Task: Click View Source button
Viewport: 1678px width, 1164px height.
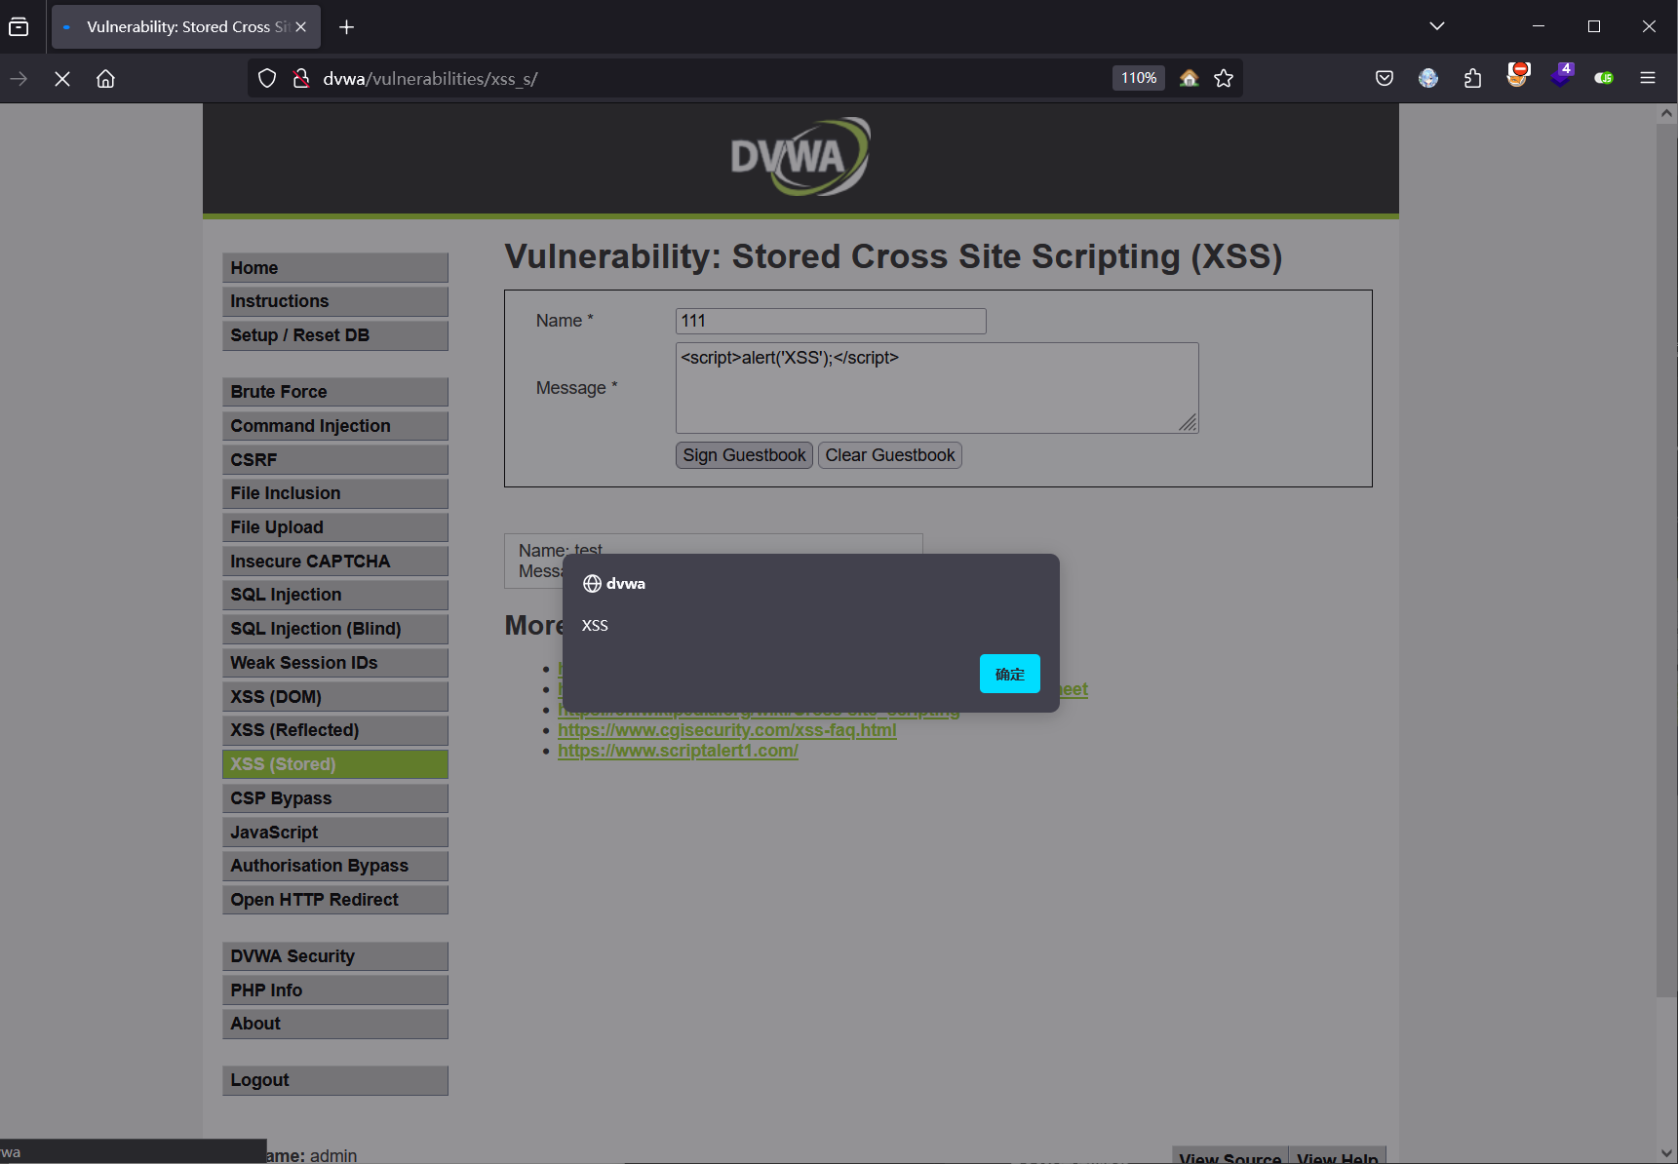Action: [x=1229, y=1156]
